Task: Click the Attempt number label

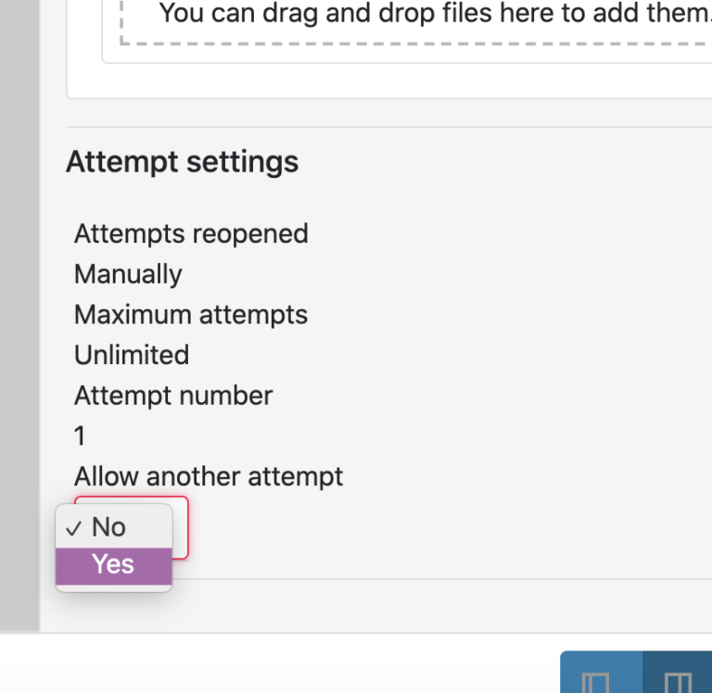Action: point(173,396)
